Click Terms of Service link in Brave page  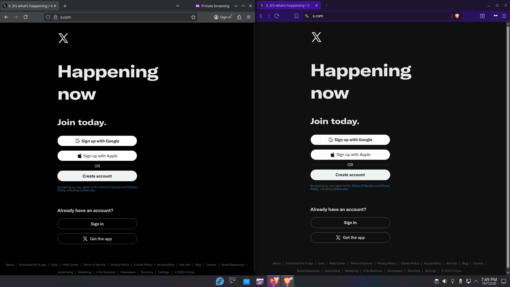(x=363, y=186)
